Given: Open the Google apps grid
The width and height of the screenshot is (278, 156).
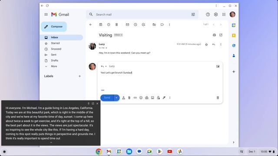Looking at the screenshot, I should [224, 14].
